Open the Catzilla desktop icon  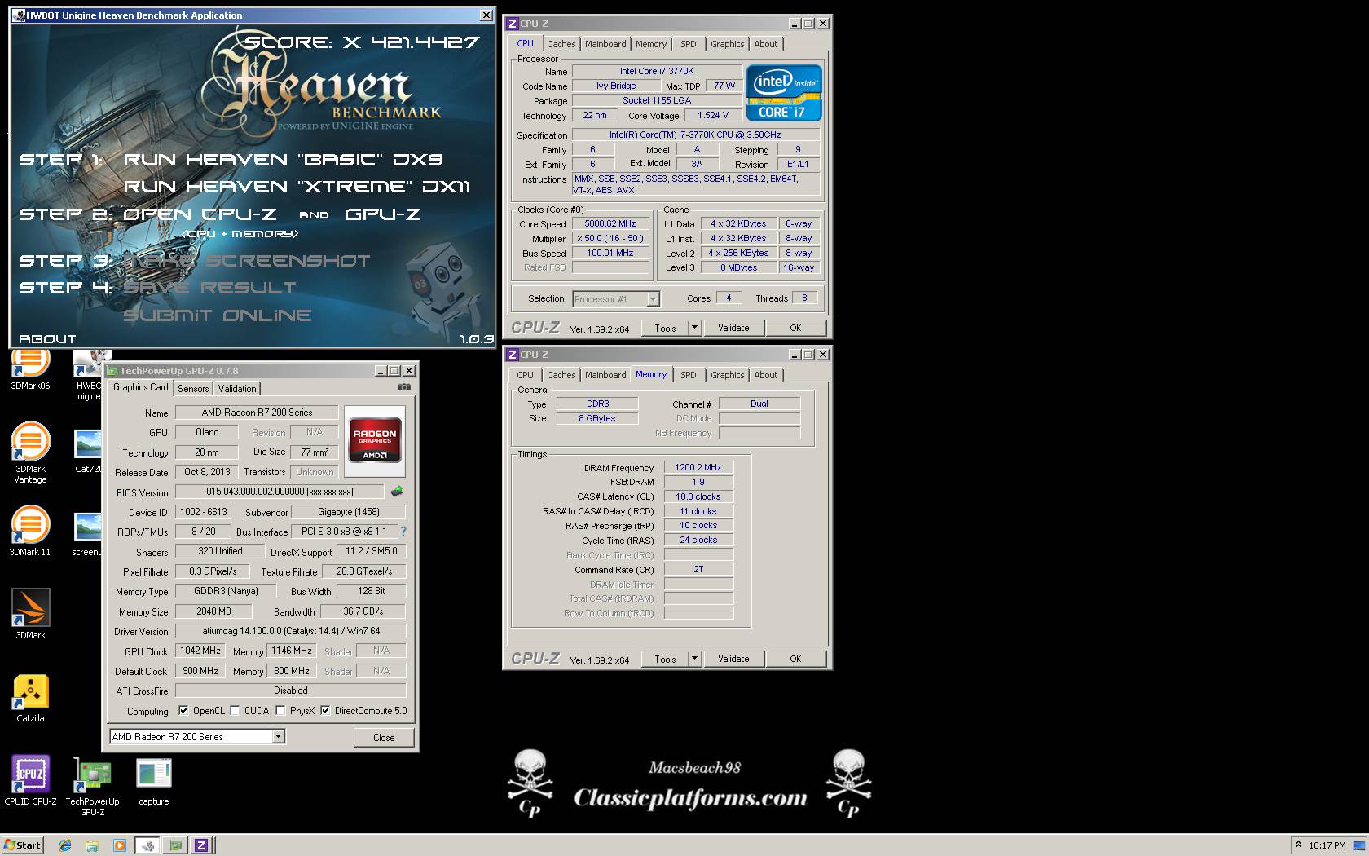pyautogui.click(x=30, y=698)
